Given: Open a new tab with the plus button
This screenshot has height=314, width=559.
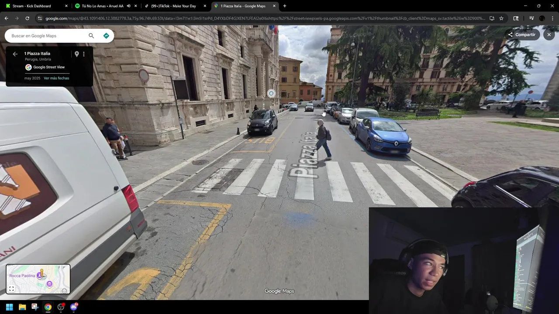Looking at the screenshot, I should click(x=285, y=6).
